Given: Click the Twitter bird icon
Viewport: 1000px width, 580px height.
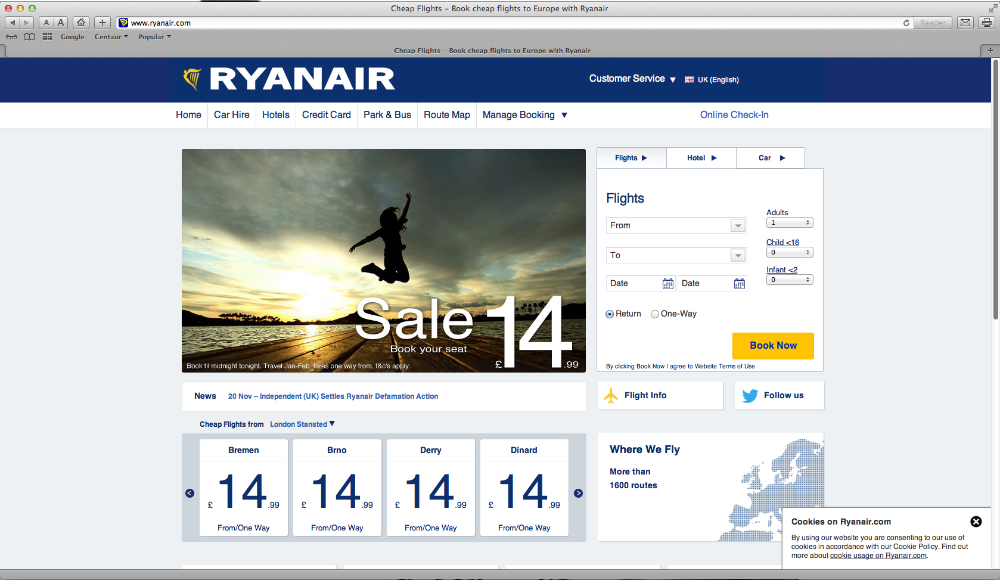Looking at the screenshot, I should (750, 395).
